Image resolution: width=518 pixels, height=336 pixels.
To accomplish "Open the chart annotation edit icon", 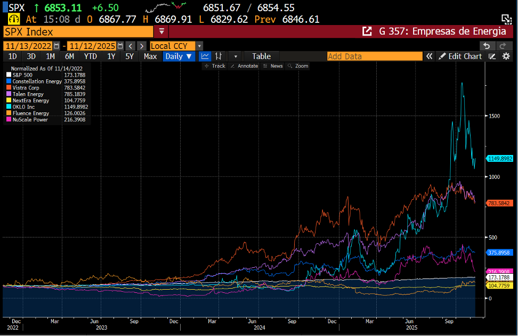I will click(492, 56).
